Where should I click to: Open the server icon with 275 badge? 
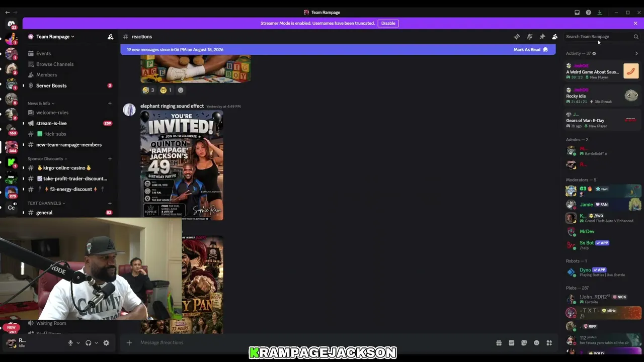pos(11,192)
